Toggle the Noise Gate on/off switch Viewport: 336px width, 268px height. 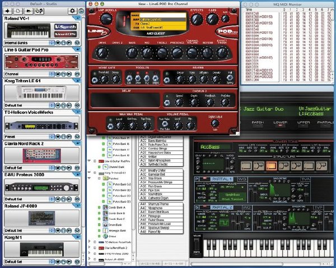coord(95,80)
